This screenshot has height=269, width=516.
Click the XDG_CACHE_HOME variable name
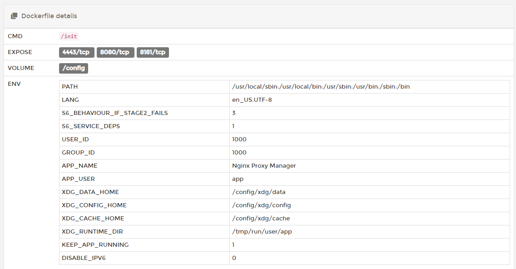[x=93, y=218]
